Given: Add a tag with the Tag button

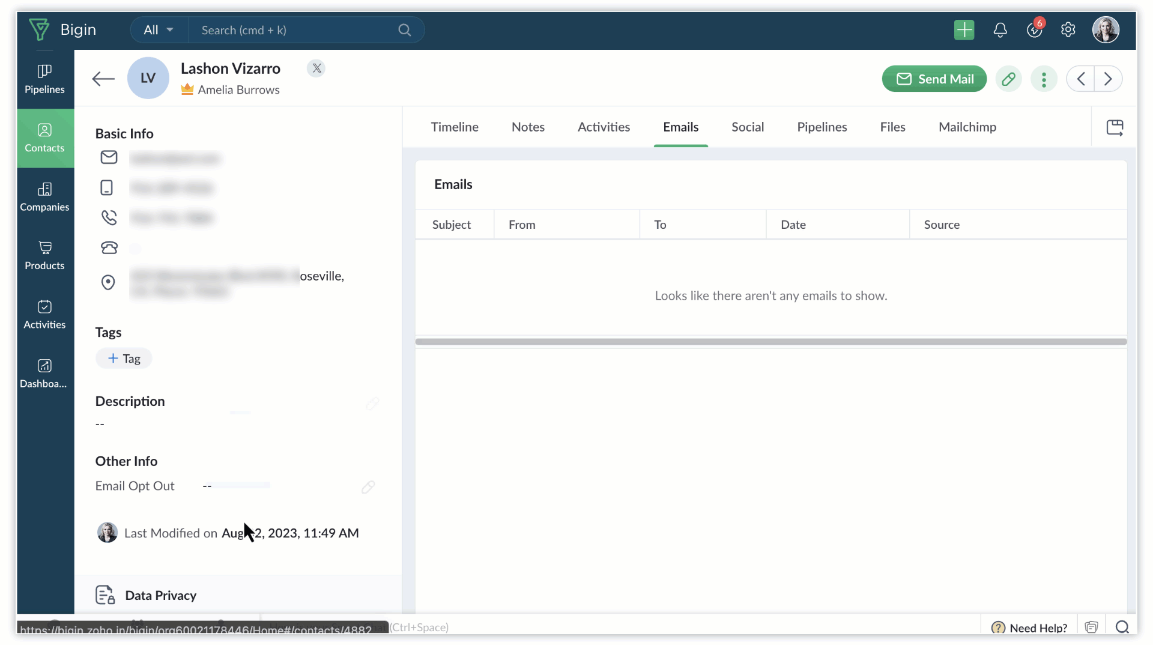Looking at the screenshot, I should click(124, 359).
